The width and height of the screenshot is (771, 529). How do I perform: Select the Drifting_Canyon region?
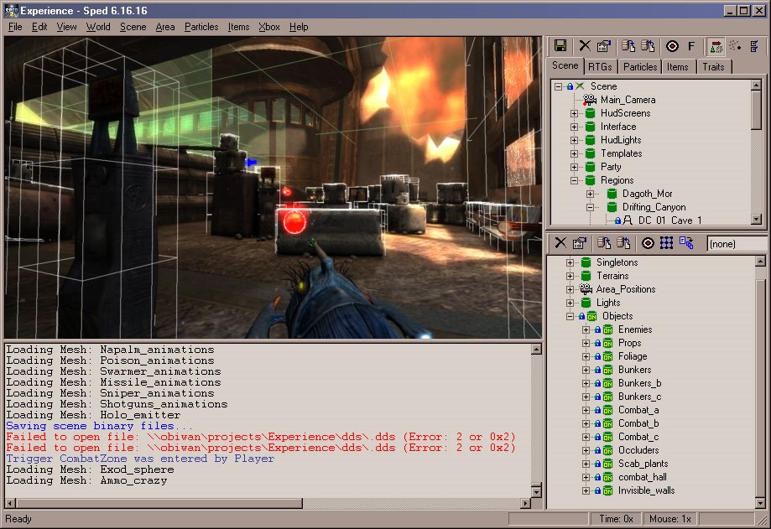(x=654, y=207)
